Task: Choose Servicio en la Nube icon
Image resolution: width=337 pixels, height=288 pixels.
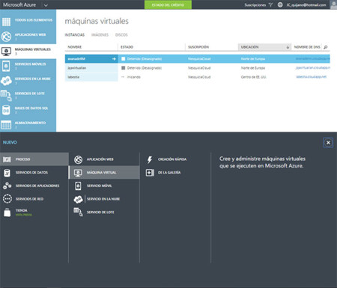Action: pos(79,199)
